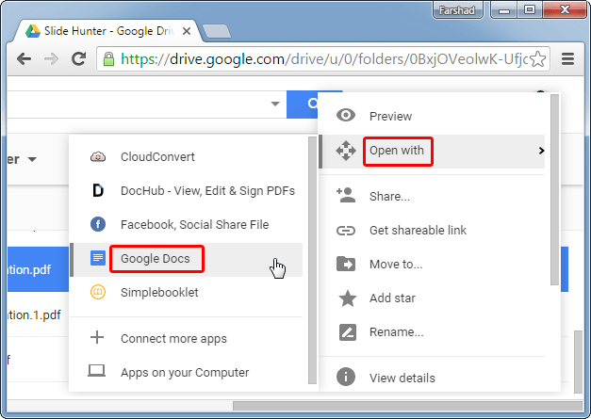Select Share... in the context menu
Image resolution: width=591 pixels, height=419 pixels.
point(389,197)
